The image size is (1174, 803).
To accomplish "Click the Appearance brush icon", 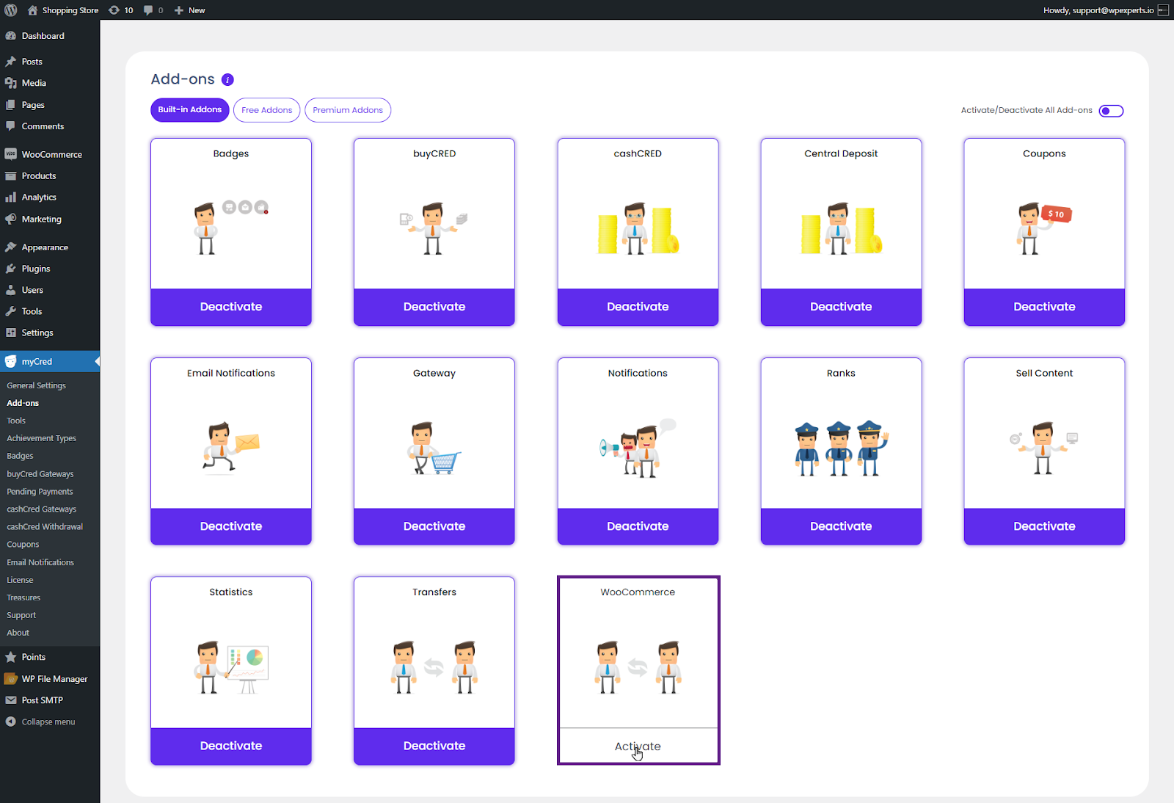I will [x=11, y=247].
